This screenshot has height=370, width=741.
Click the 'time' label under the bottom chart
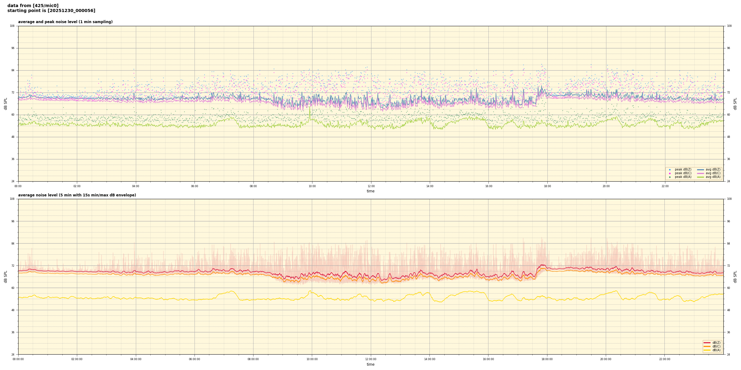(x=371, y=364)
